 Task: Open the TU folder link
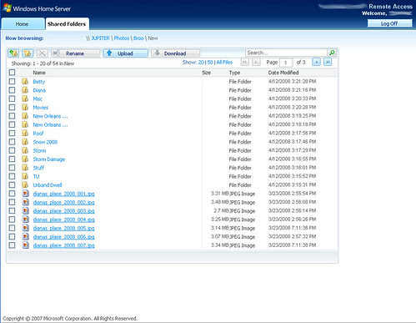pos(36,176)
